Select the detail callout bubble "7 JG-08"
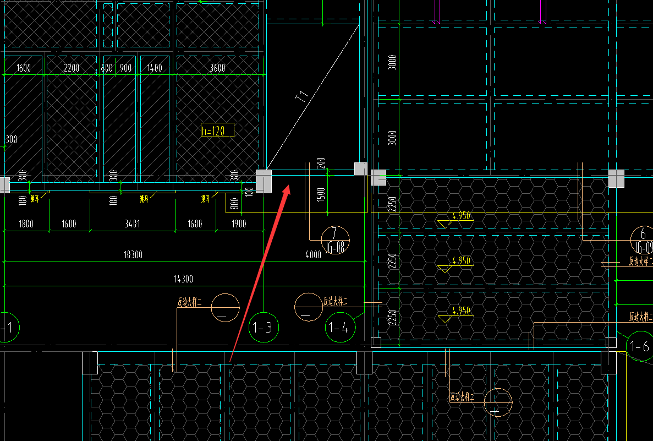 coord(335,240)
